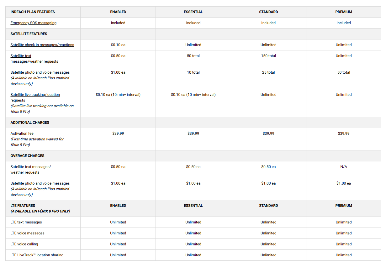Select the LTE text messages row label
Screen dimensions: 386x267
point(26,222)
